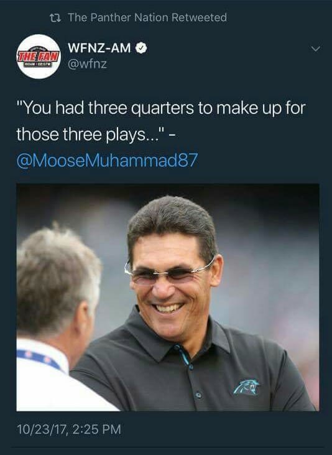332x455 pixels.
Task: Open the attached photo in the tweet
Action: coord(168,297)
